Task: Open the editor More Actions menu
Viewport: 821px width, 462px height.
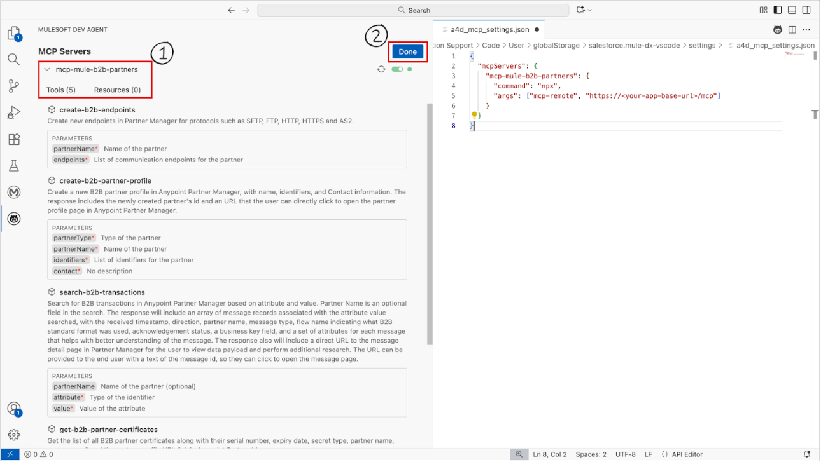Action: 807,29
